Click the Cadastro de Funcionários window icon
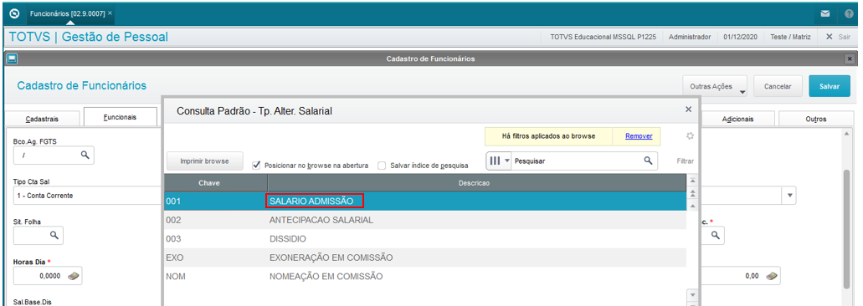This screenshot has height=306, width=863. click(x=12, y=59)
